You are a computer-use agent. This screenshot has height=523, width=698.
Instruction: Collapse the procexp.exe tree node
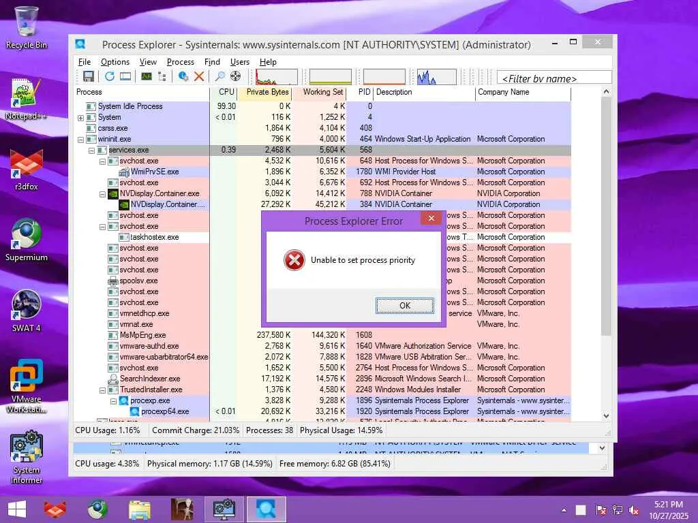pyautogui.click(x=113, y=401)
